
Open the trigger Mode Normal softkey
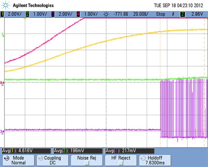click(x=19, y=160)
